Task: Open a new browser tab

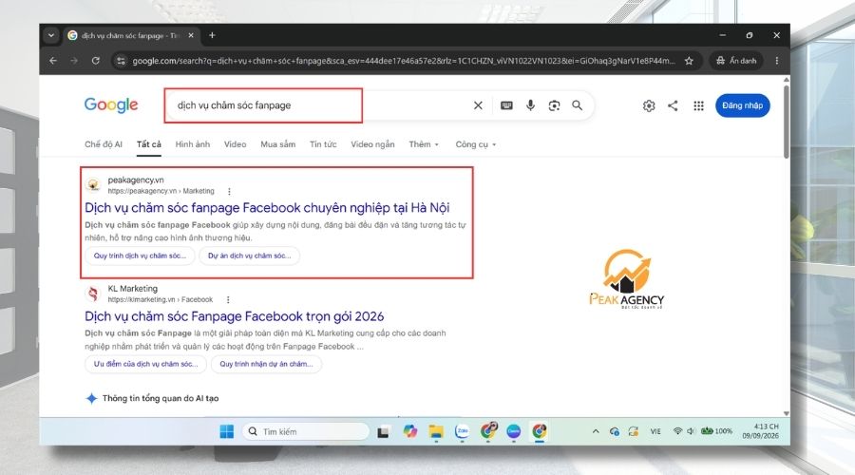Action: click(212, 35)
